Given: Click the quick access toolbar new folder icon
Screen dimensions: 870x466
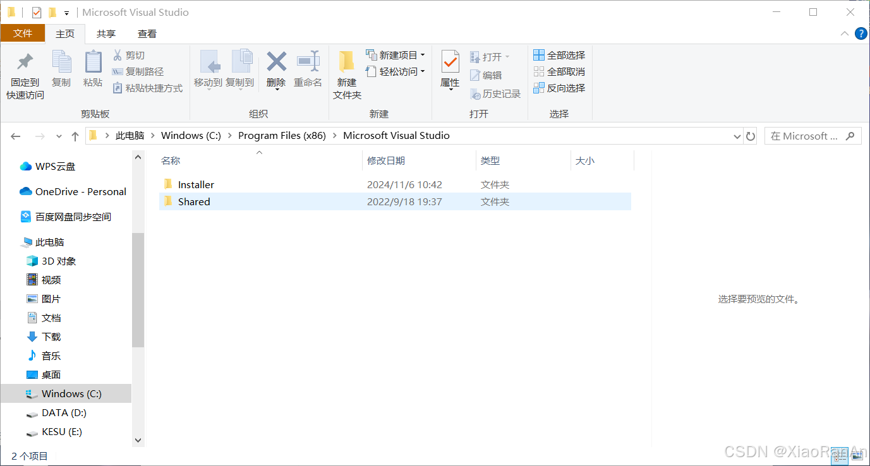Looking at the screenshot, I should click(52, 12).
